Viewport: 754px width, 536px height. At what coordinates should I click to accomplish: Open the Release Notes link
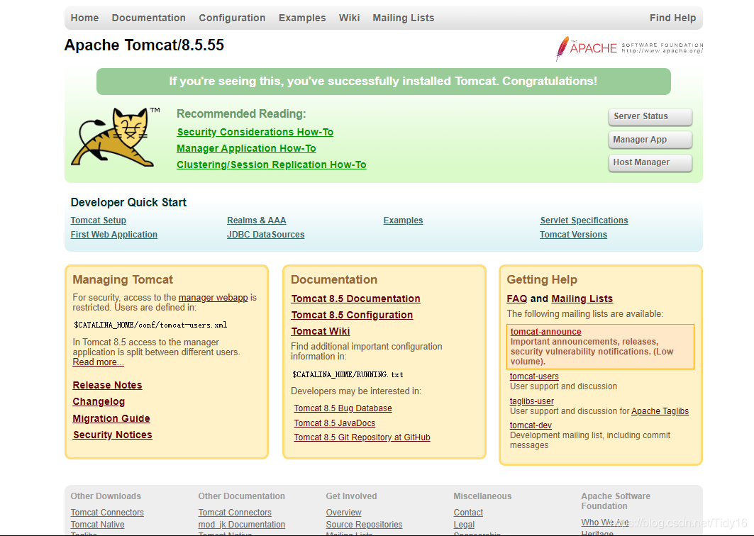pos(107,385)
